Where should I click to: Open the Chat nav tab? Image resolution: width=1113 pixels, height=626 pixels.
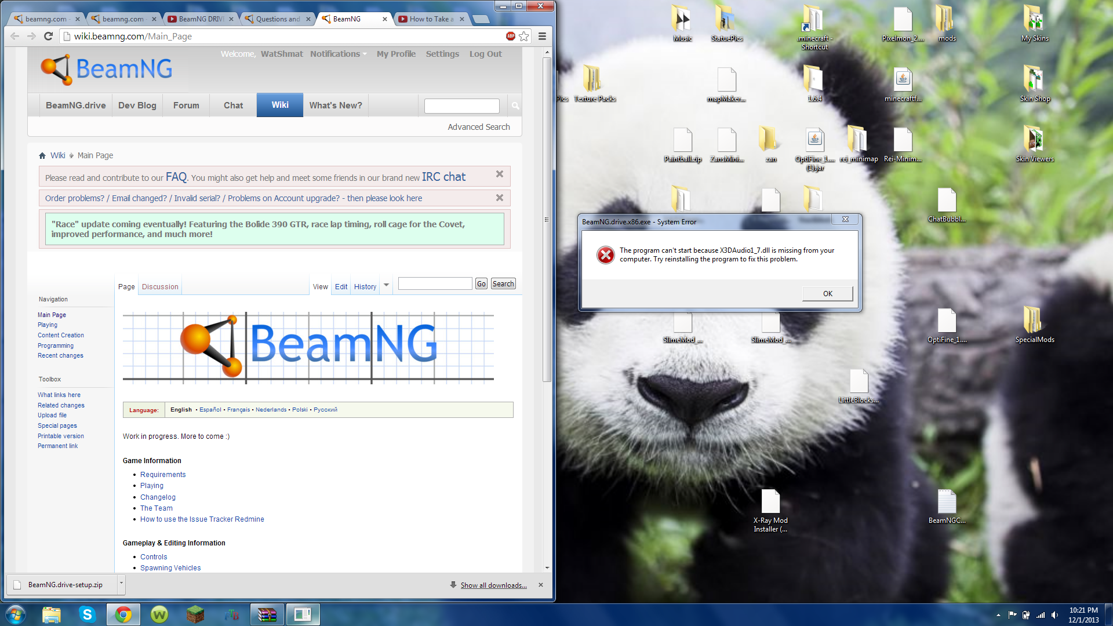point(234,105)
